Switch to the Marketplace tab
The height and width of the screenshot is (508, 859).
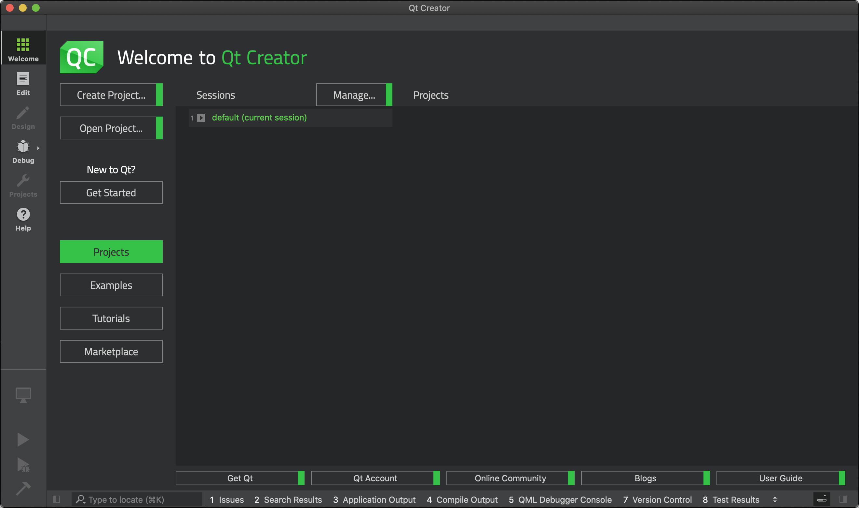click(x=111, y=351)
